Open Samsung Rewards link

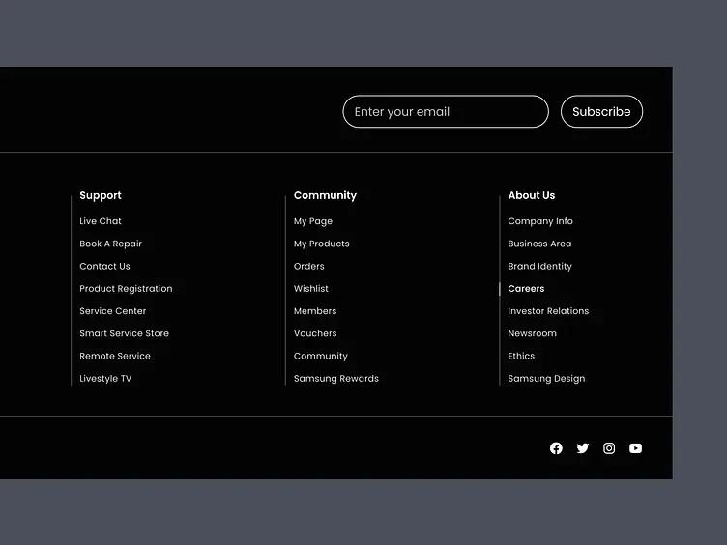coord(336,378)
